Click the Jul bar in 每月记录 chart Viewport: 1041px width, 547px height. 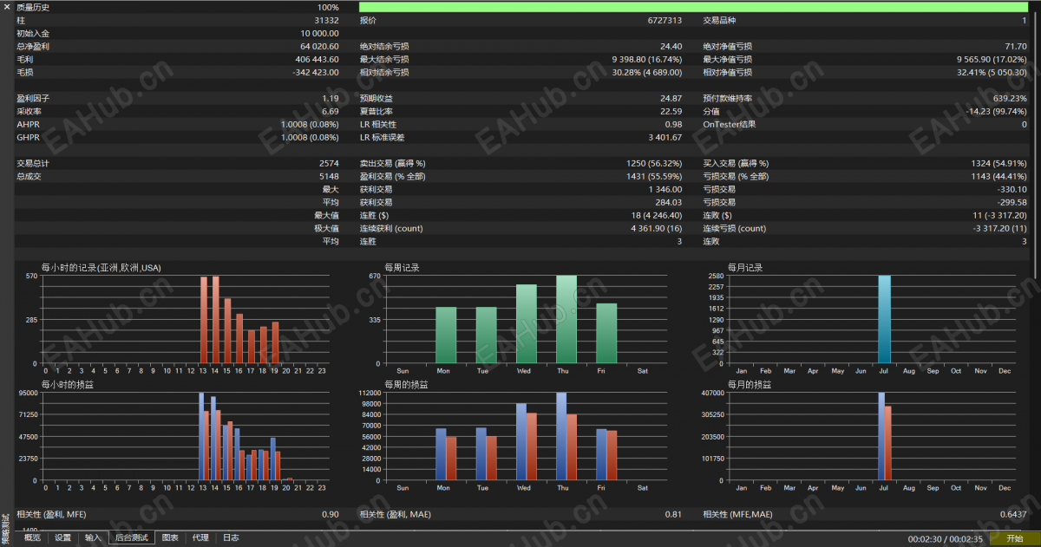pos(884,319)
